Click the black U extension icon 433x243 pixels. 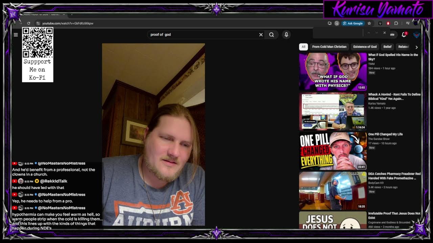click(380, 23)
